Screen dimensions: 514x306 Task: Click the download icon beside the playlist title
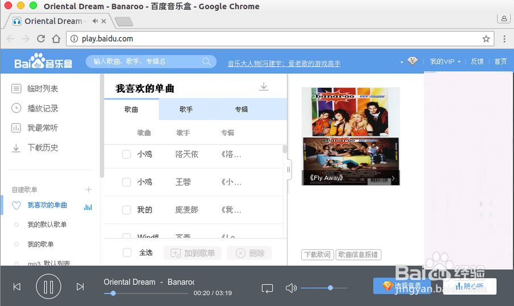264,86
